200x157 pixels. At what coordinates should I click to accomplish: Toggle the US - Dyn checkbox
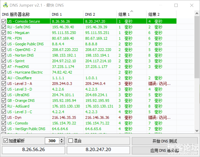point(4,117)
